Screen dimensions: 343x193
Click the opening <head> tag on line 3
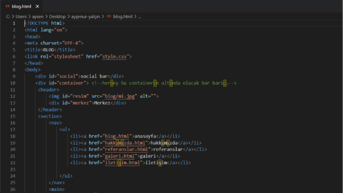pyautogui.click(x=32, y=36)
